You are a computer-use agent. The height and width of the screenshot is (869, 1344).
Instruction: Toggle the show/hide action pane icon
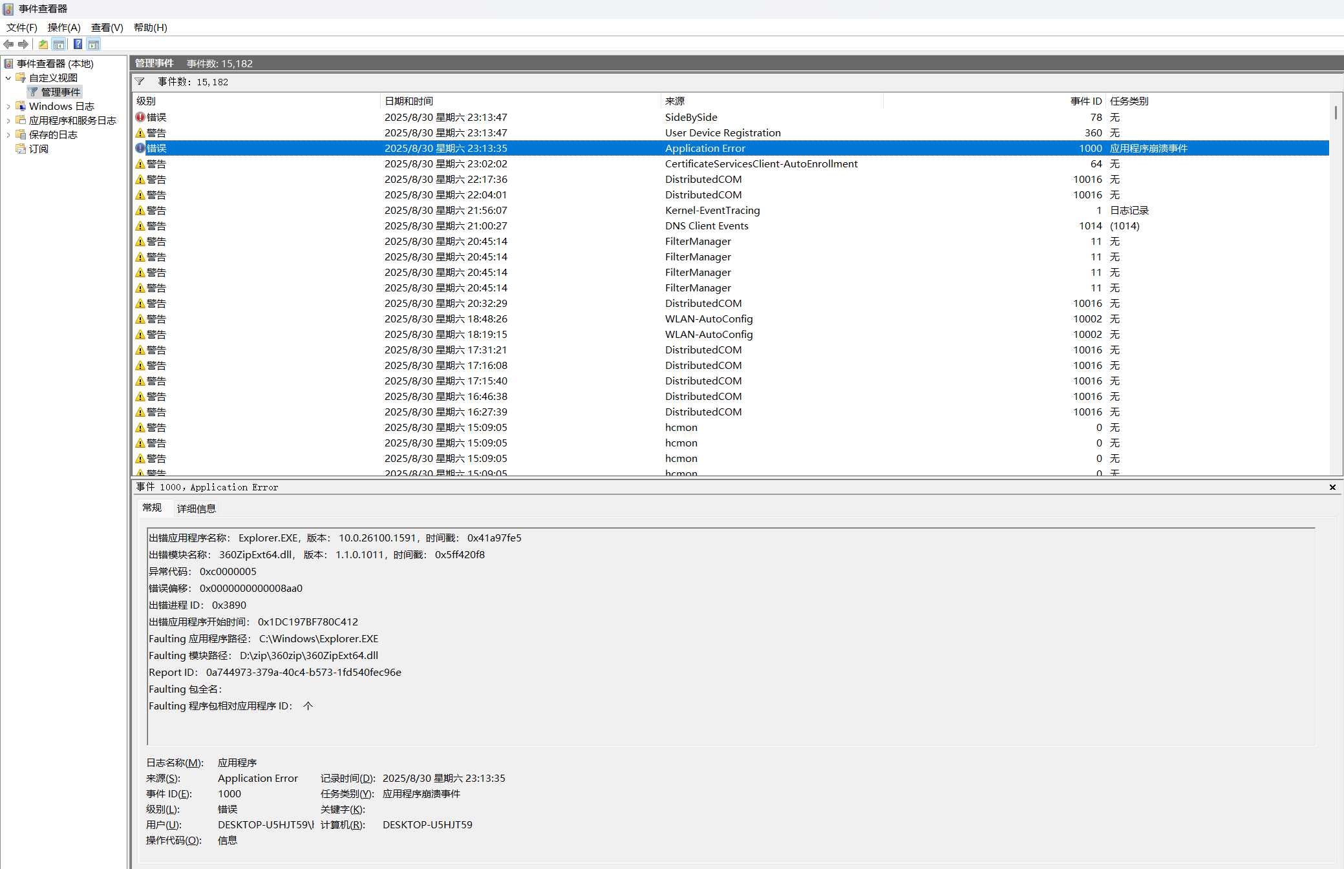[x=94, y=44]
